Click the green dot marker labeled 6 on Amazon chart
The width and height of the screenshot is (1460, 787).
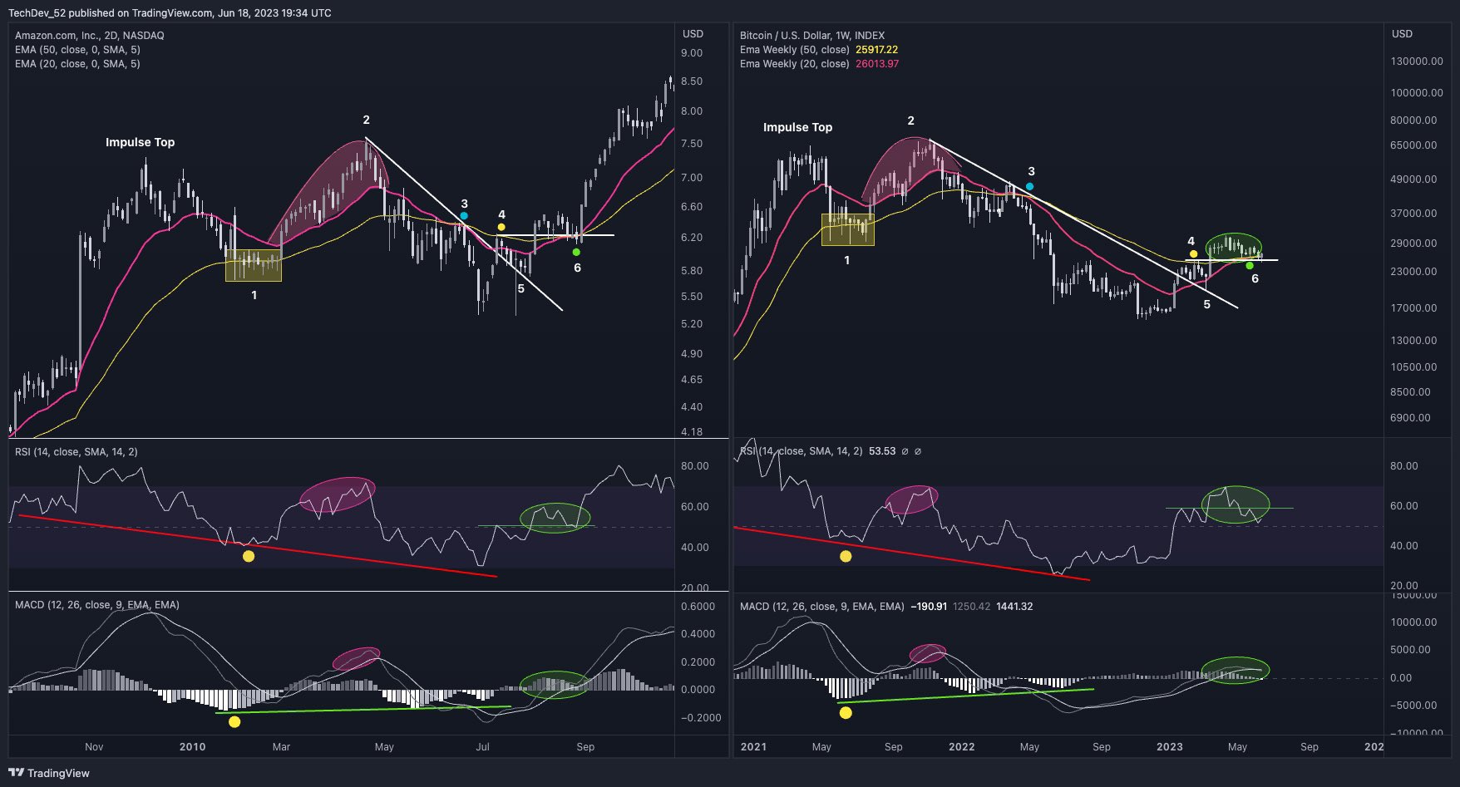point(575,251)
